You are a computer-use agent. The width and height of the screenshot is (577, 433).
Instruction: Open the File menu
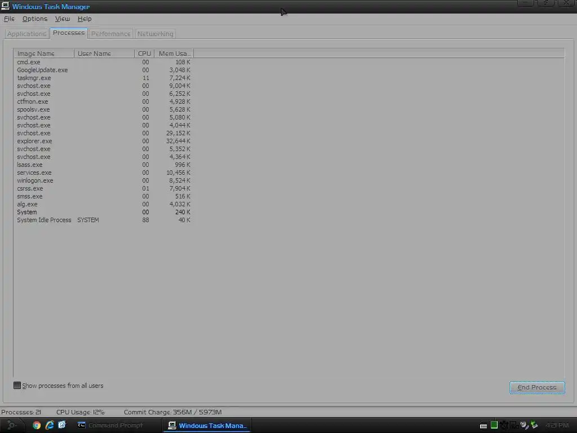[9, 19]
